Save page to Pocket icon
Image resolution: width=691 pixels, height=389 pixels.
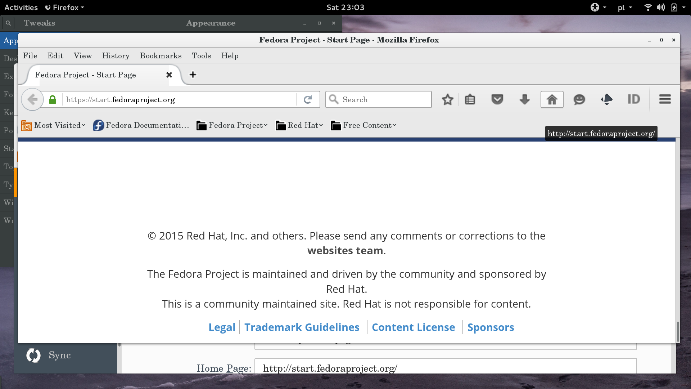pos(497,99)
